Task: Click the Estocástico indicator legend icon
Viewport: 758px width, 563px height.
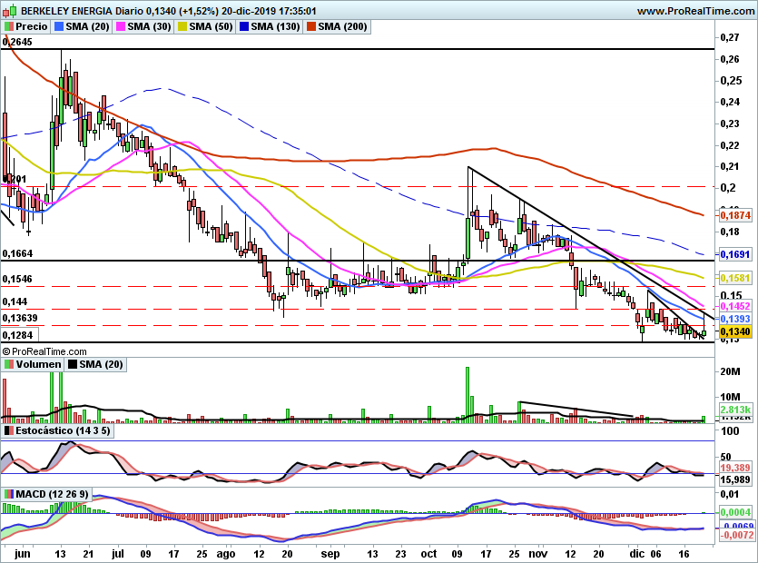Action: pos(9,429)
